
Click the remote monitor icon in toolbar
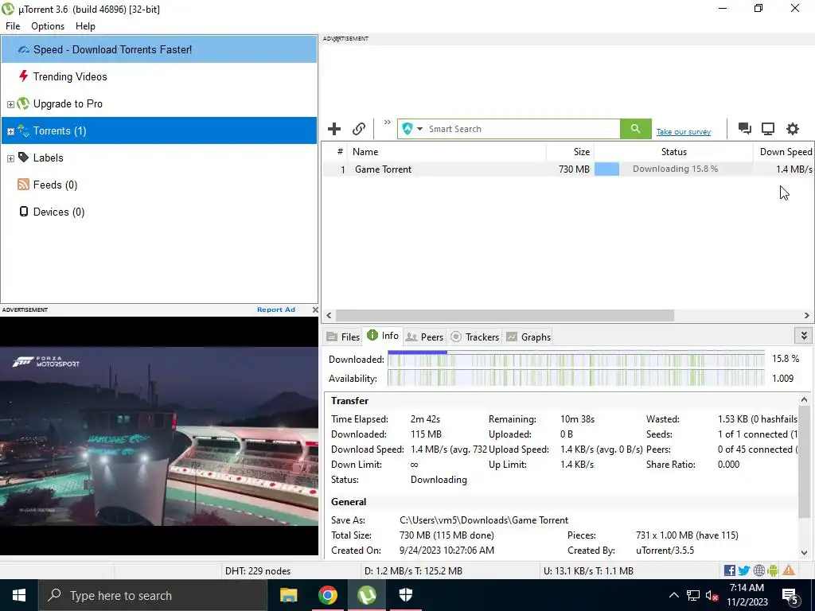point(768,128)
